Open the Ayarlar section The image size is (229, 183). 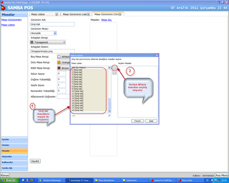[x=14, y=140]
